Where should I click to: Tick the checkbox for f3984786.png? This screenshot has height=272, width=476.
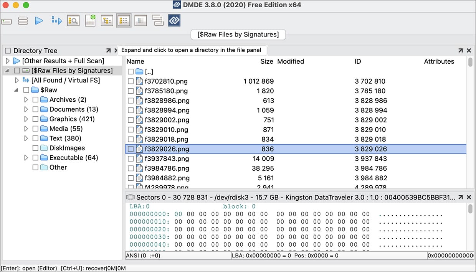pos(131,168)
